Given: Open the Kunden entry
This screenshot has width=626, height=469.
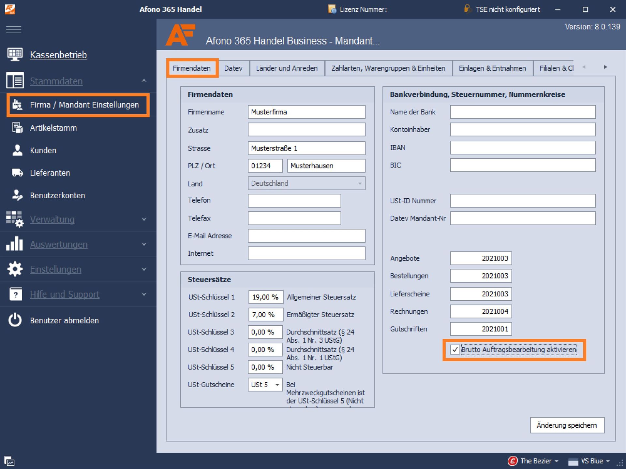Looking at the screenshot, I should (43, 150).
